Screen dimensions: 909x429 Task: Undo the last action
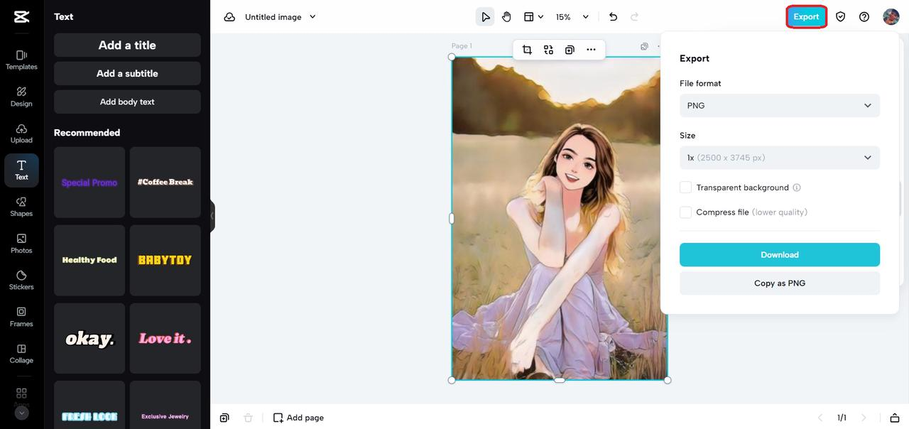pyautogui.click(x=614, y=16)
